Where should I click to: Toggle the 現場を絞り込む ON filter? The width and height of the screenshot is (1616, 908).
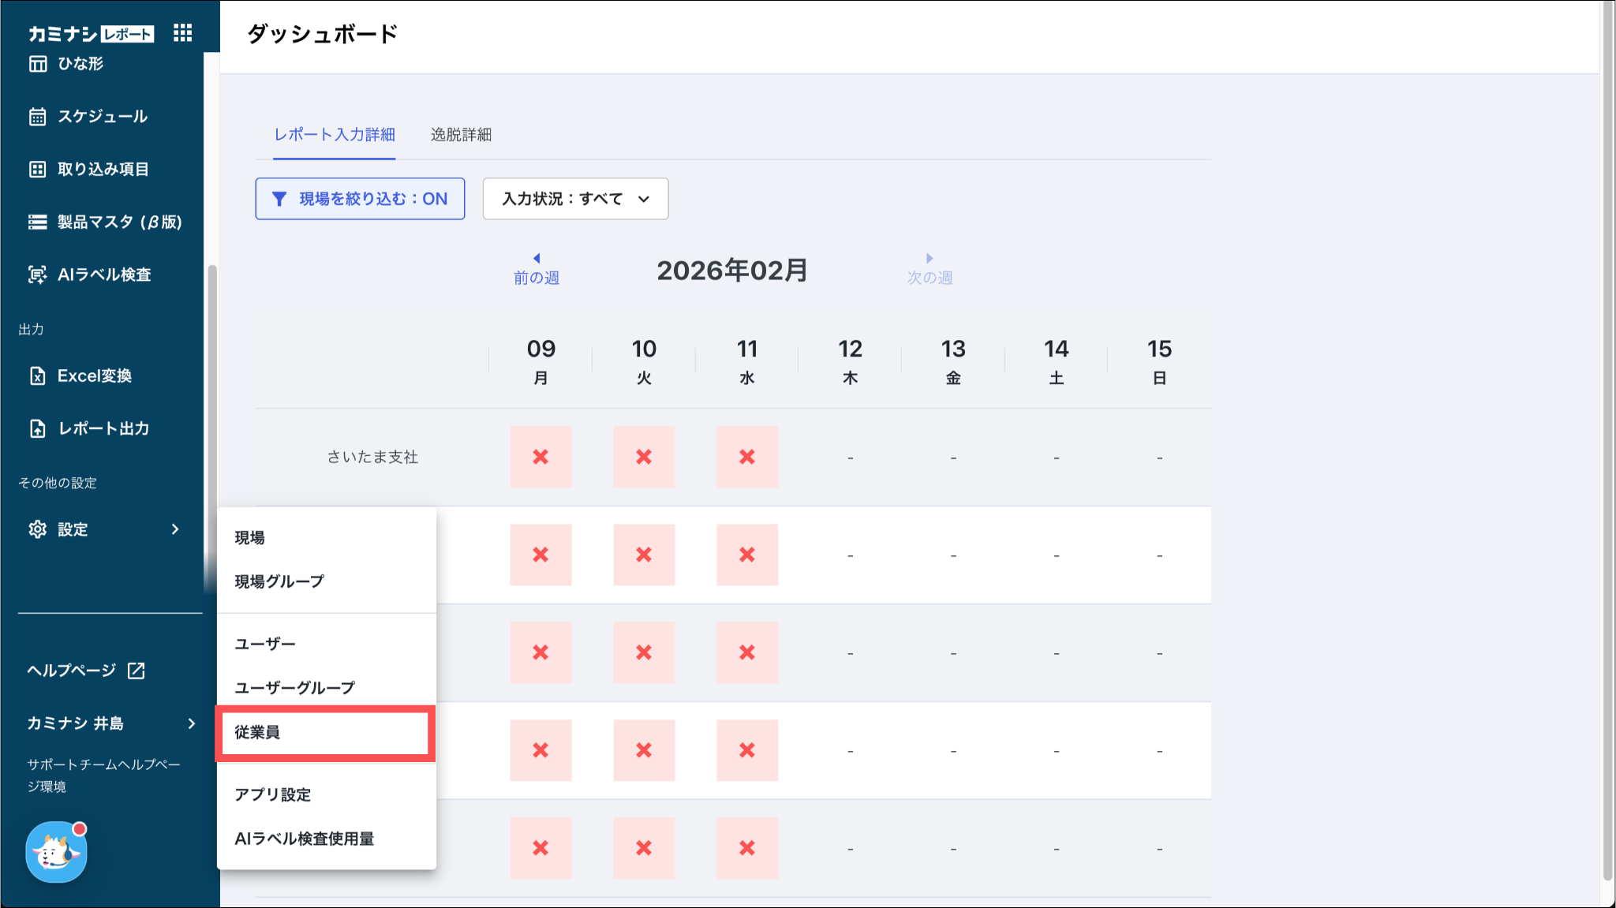[x=360, y=199]
